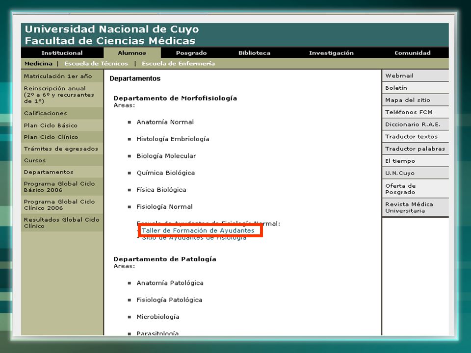Open Diccionario R.A.E. link
The image size is (471, 353).
click(x=416, y=124)
